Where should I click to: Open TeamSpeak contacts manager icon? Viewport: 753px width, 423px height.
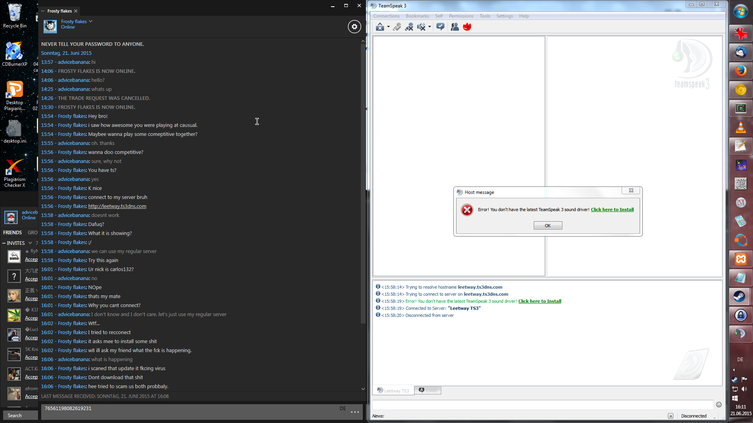pos(455,27)
